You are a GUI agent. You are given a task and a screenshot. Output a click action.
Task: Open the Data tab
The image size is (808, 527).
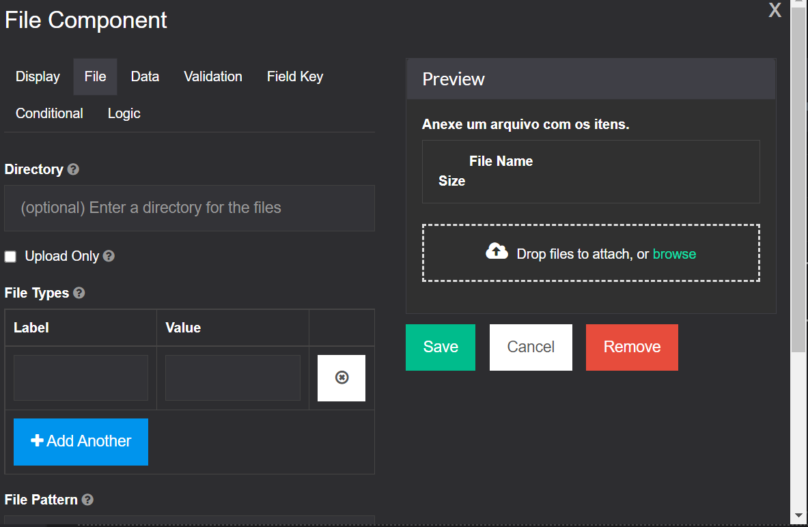[145, 76]
